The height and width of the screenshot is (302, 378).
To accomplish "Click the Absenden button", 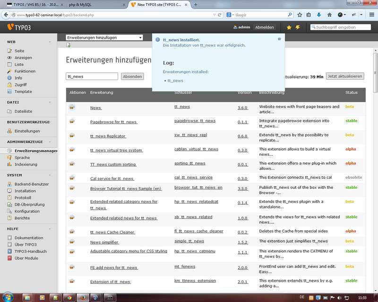I will click(132, 76).
